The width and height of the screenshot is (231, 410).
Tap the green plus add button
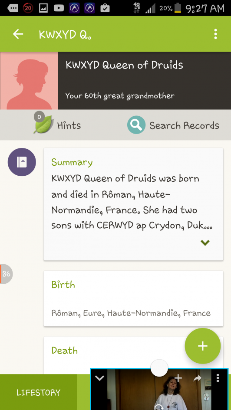click(x=202, y=346)
